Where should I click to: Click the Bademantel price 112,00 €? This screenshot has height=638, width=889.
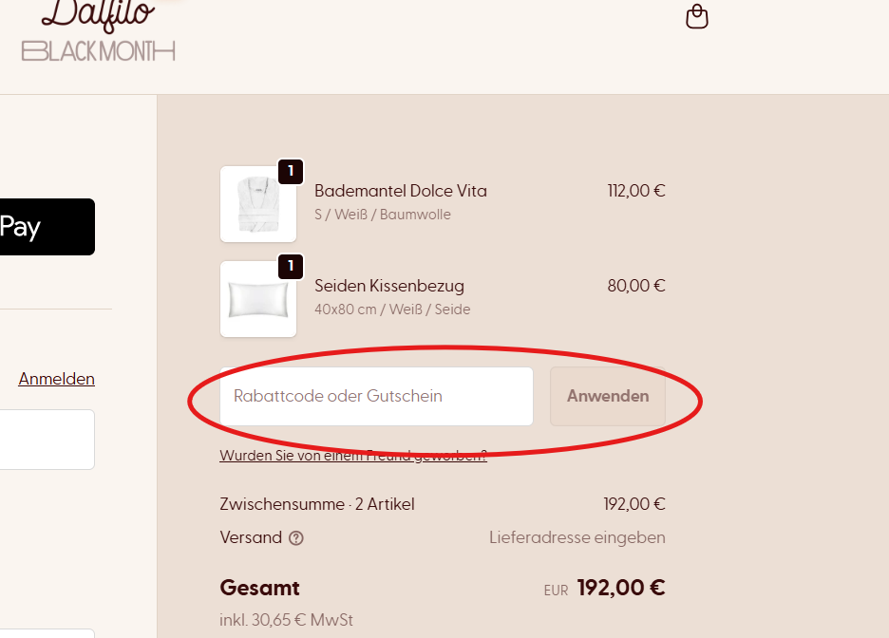click(636, 191)
